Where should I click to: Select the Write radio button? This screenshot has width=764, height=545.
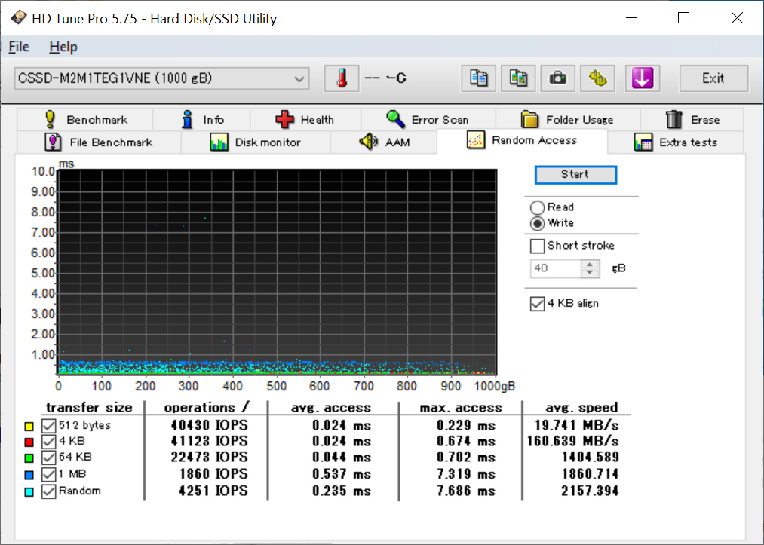tap(537, 223)
